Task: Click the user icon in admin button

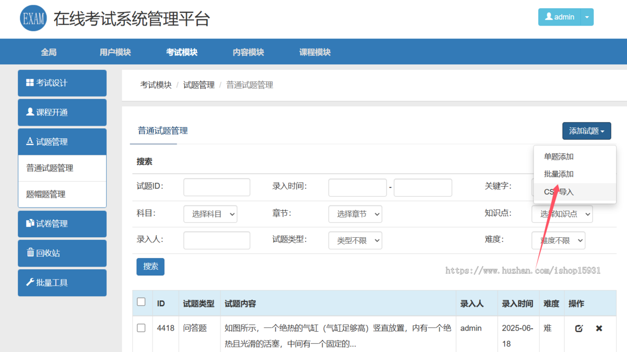Action: 549,17
